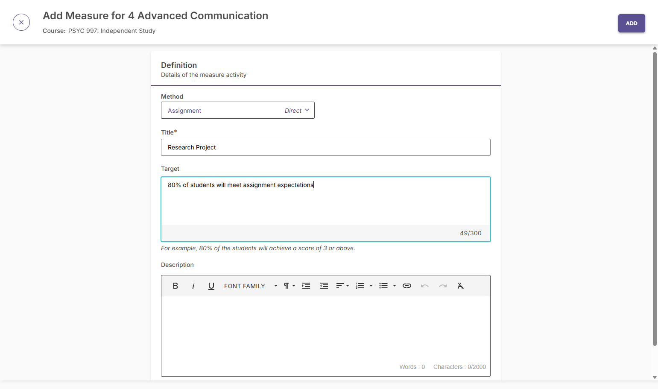
Task: Click 'Add Measure for 4 Advanced Communication' heading
Action: click(155, 16)
